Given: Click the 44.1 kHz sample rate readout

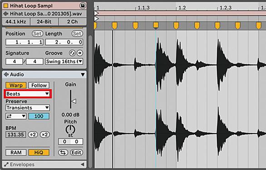Looking at the screenshot, I should (x=16, y=22).
